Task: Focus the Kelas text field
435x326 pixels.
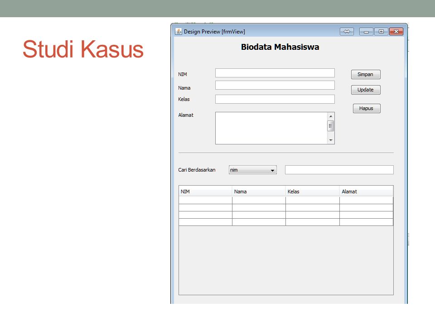Action: 275,99
